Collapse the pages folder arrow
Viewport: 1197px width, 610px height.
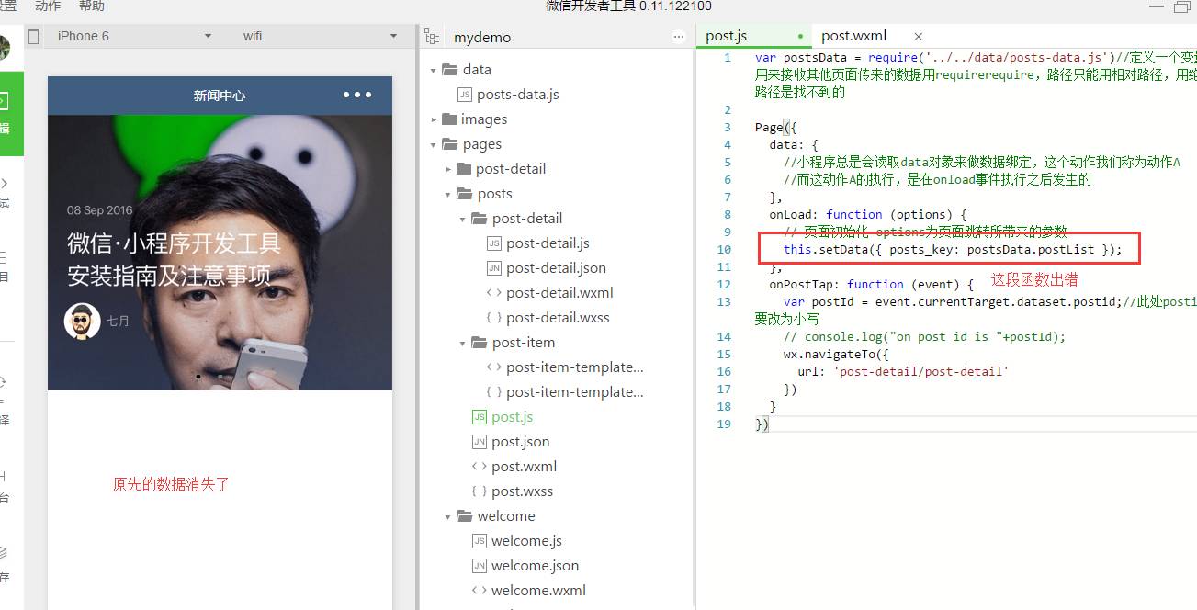tap(433, 144)
